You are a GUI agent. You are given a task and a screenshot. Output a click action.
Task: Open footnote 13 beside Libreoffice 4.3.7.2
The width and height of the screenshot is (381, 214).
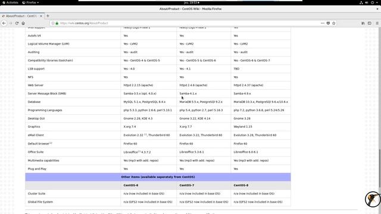pyautogui.click(x=139, y=152)
